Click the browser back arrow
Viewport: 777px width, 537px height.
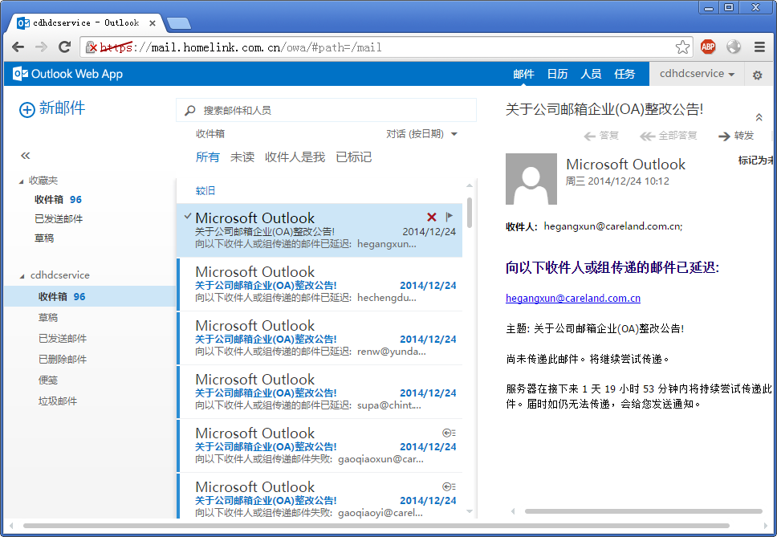(18, 47)
